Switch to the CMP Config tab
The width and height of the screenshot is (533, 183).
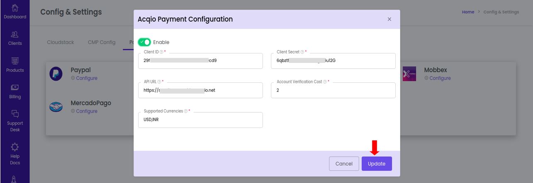pos(102,42)
